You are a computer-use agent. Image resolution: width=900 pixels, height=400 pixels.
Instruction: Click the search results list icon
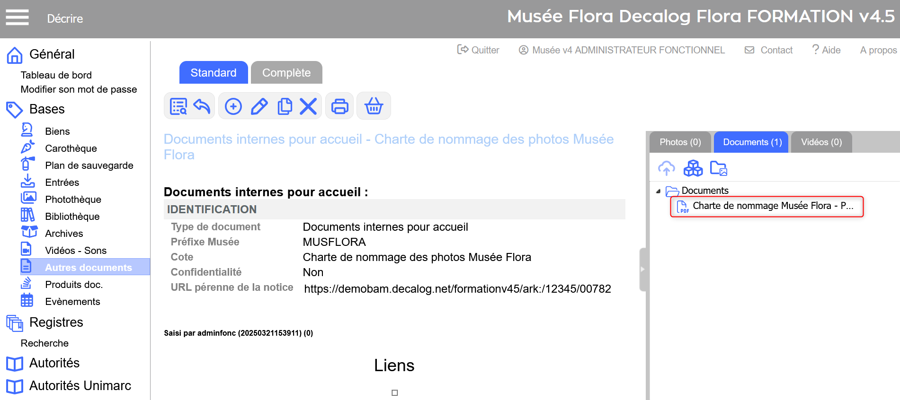click(x=178, y=106)
